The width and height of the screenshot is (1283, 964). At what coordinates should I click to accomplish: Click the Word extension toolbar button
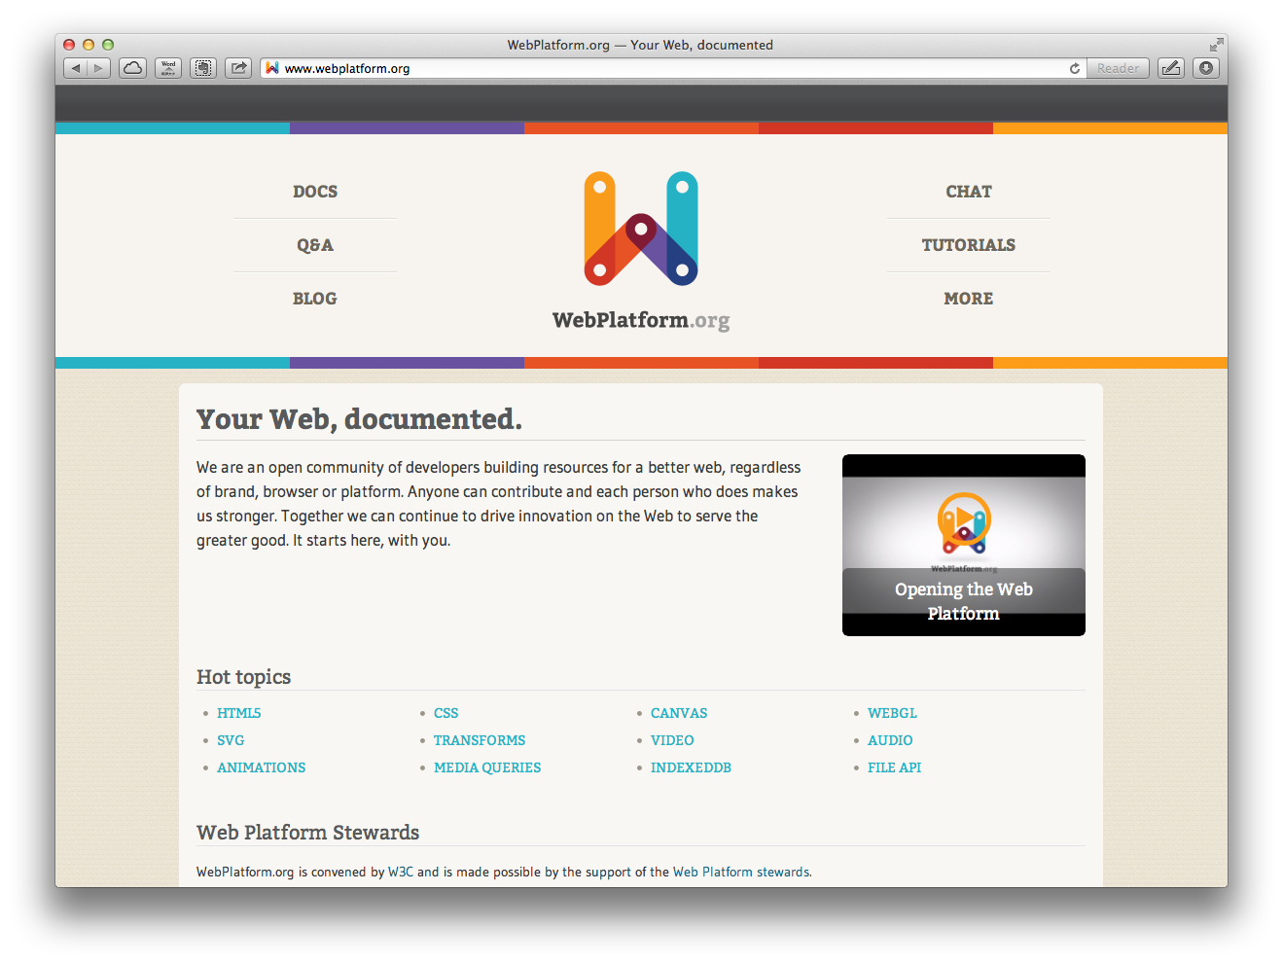tap(168, 68)
